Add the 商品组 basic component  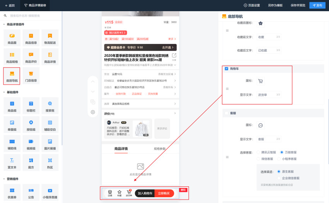point(12,106)
